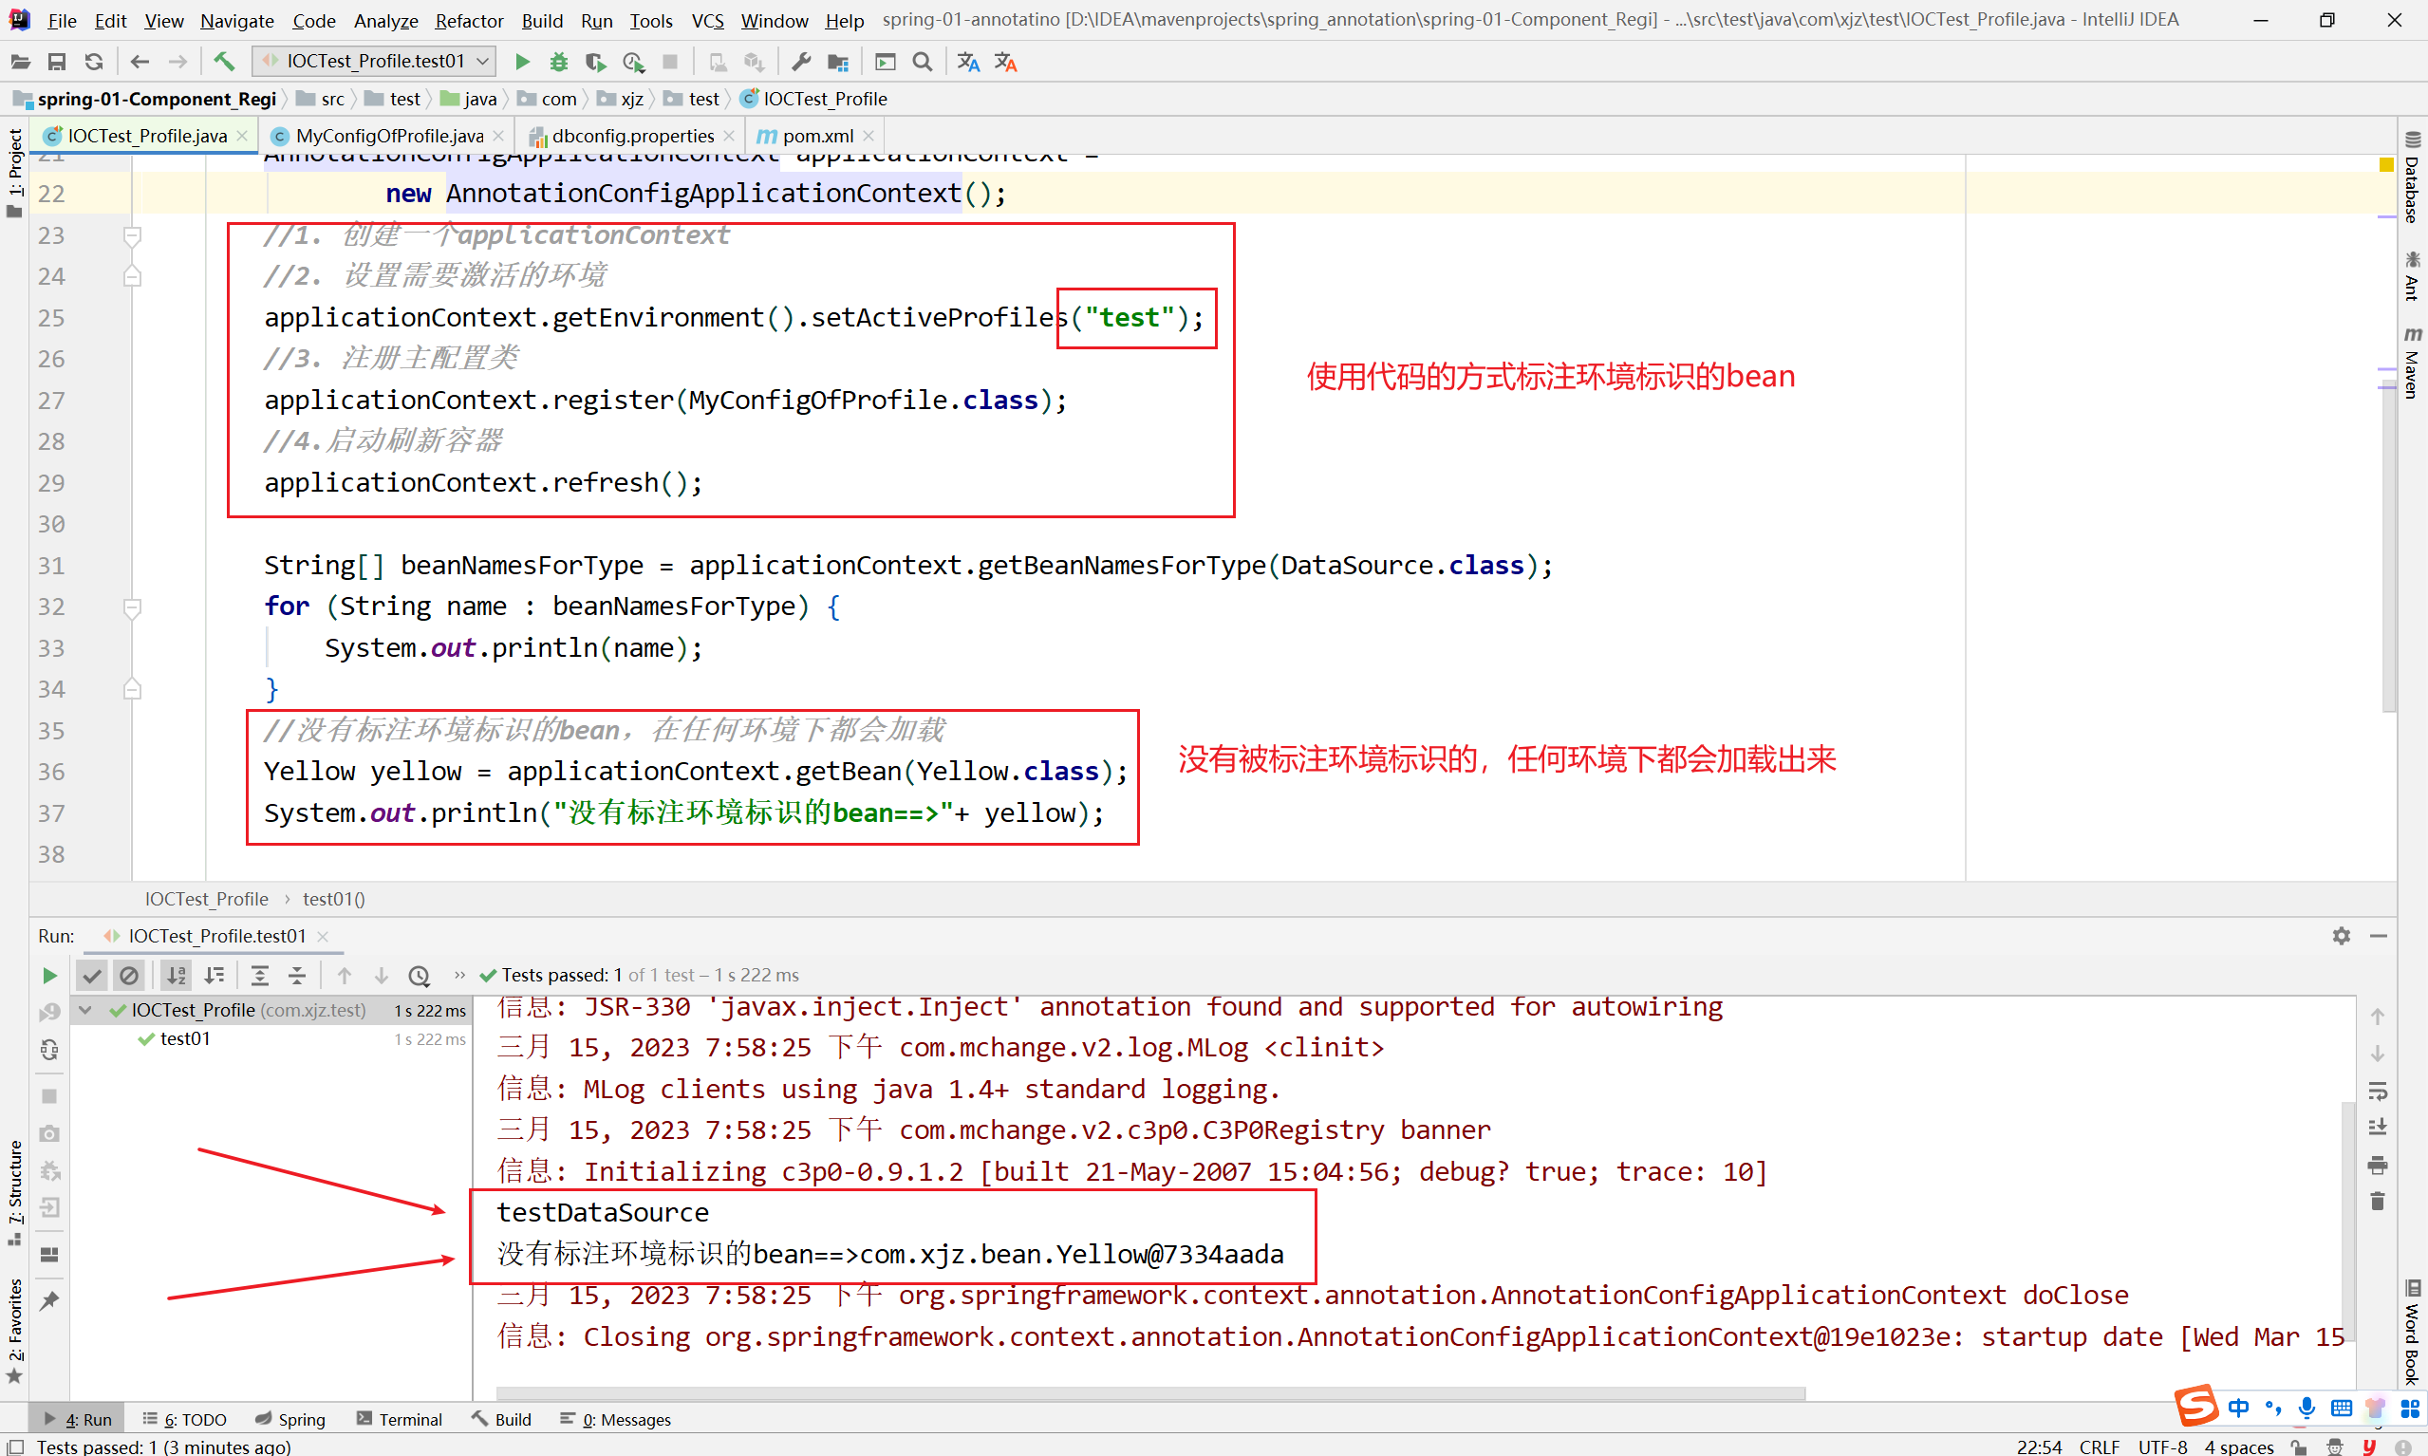Click Expand All icon in test toolbar
Image resolution: width=2428 pixels, height=1456 pixels.
pos(260,975)
